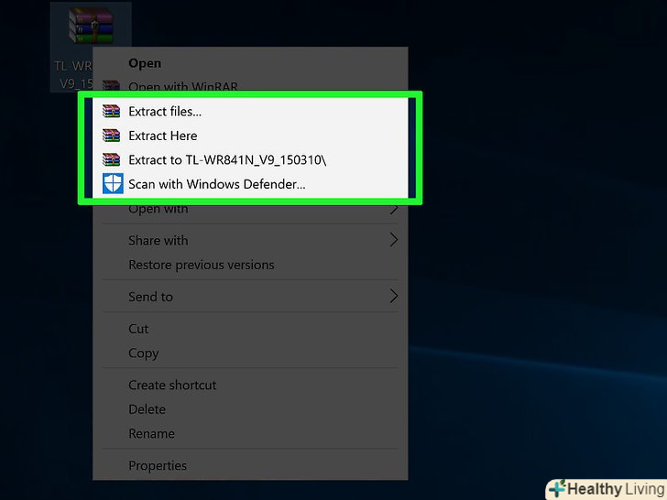Open the Send to submenu
Image resolution: width=667 pixels, height=500 pixels.
pos(250,297)
